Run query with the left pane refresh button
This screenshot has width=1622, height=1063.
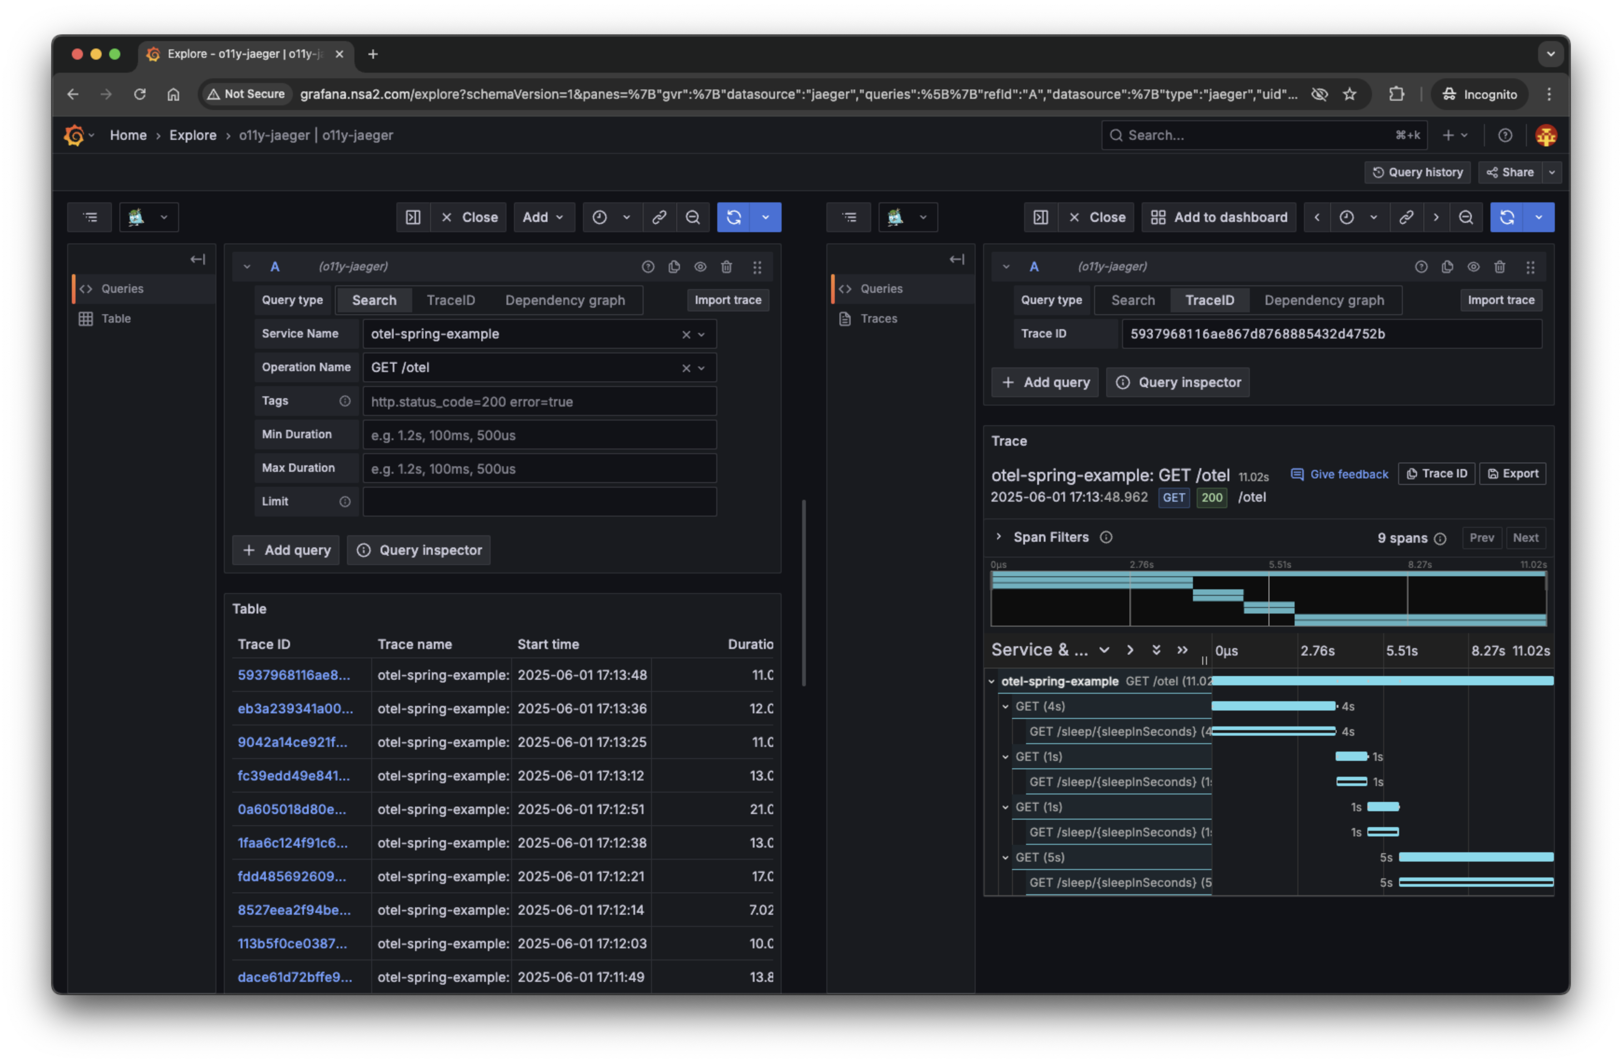click(x=733, y=217)
